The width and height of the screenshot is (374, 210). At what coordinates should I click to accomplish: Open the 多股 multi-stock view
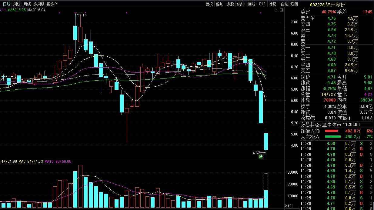[230, 4]
